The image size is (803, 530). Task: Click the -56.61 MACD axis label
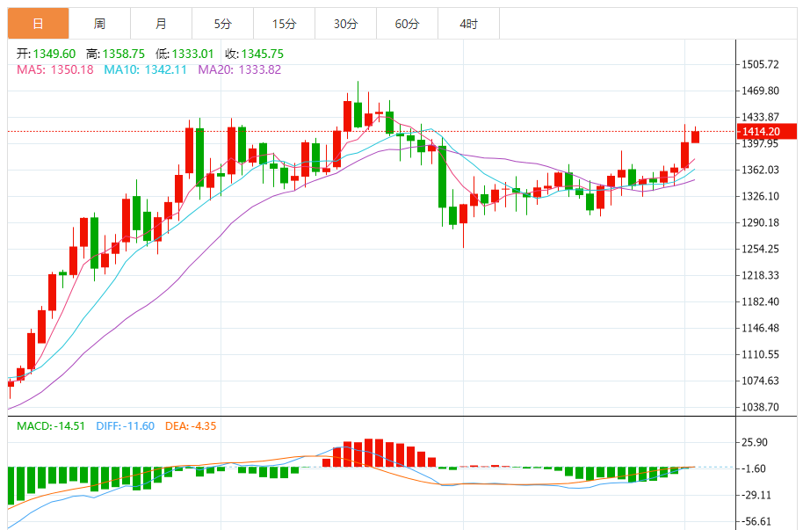pos(756,521)
